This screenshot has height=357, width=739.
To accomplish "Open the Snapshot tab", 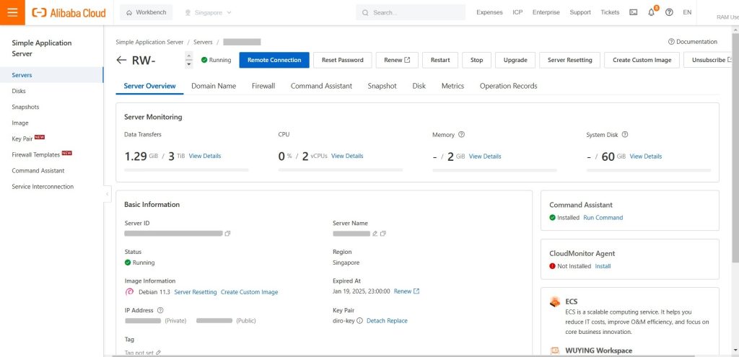I will point(382,87).
